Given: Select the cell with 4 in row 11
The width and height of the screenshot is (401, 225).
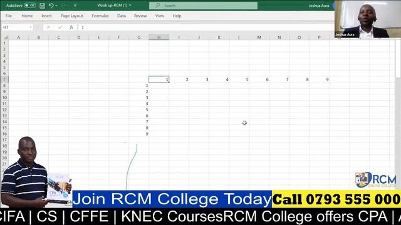Looking at the screenshot, I should click(x=139, y=104).
